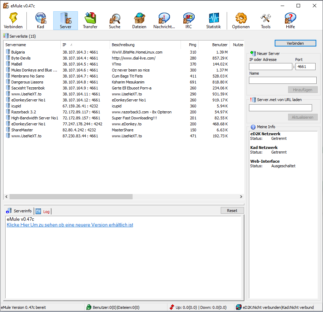Sort by Ping column header
The height and width of the screenshot is (312, 323).
tap(189, 45)
